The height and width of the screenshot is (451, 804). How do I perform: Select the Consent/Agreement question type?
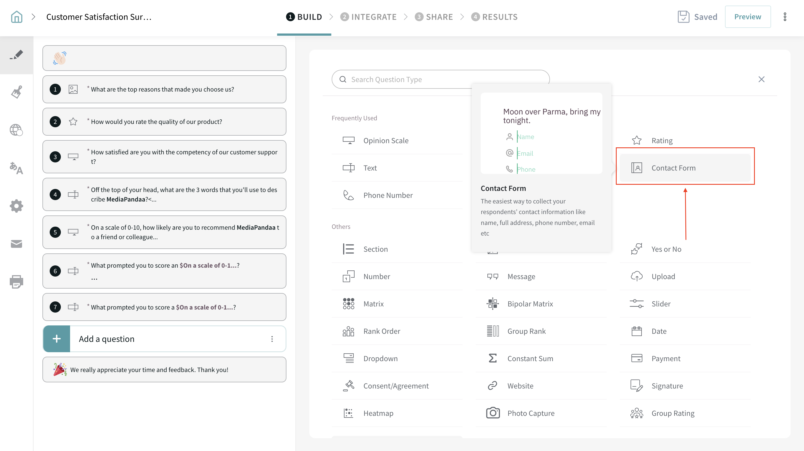(x=396, y=386)
